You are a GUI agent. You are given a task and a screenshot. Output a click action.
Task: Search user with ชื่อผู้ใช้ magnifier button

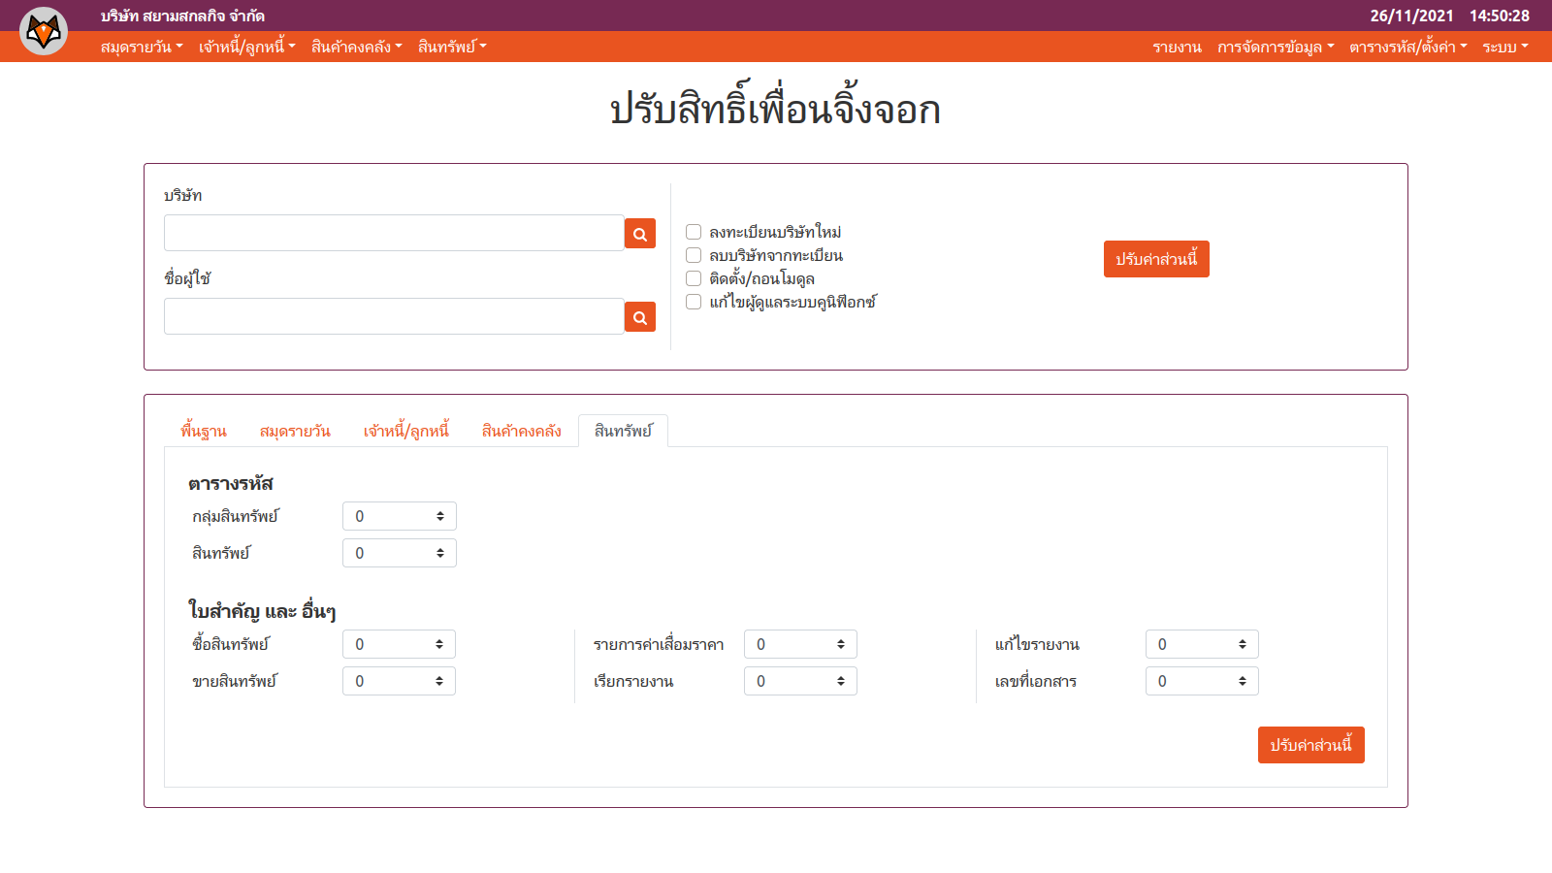pyautogui.click(x=640, y=317)
